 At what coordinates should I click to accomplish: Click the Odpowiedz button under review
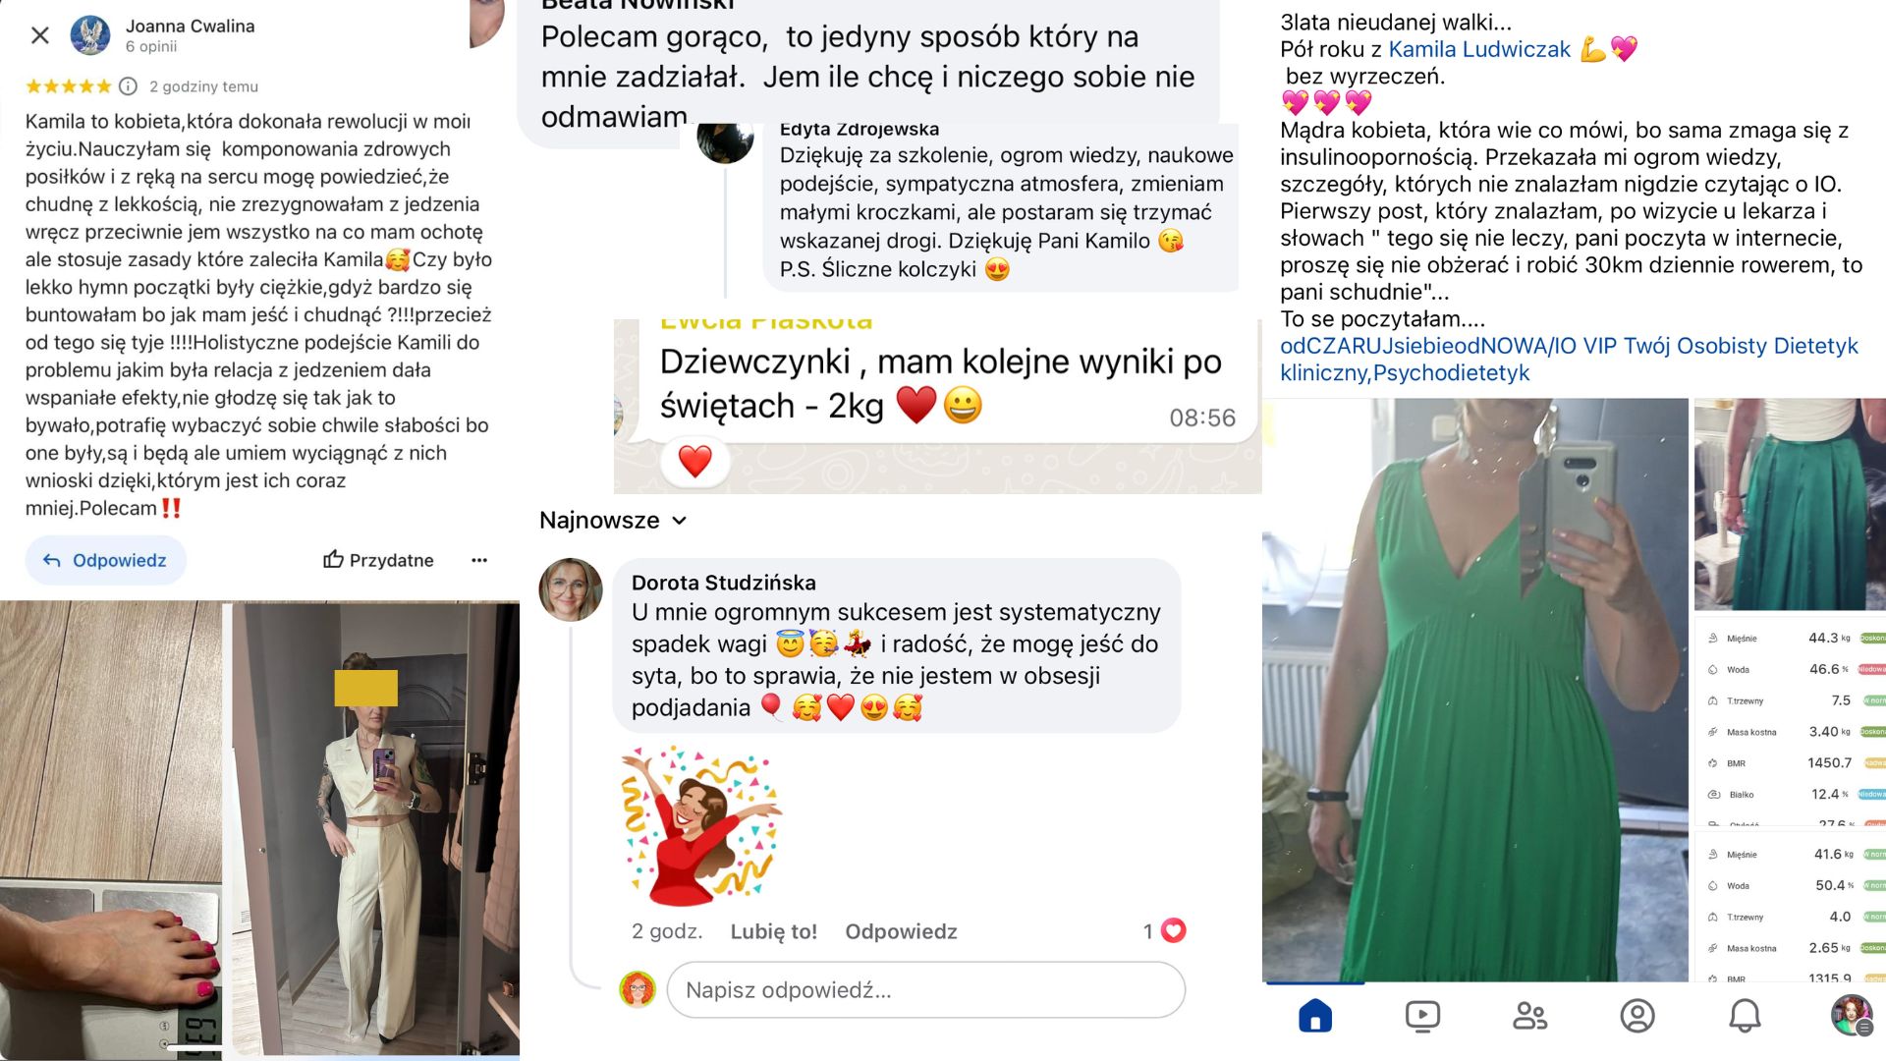(105, 560)
